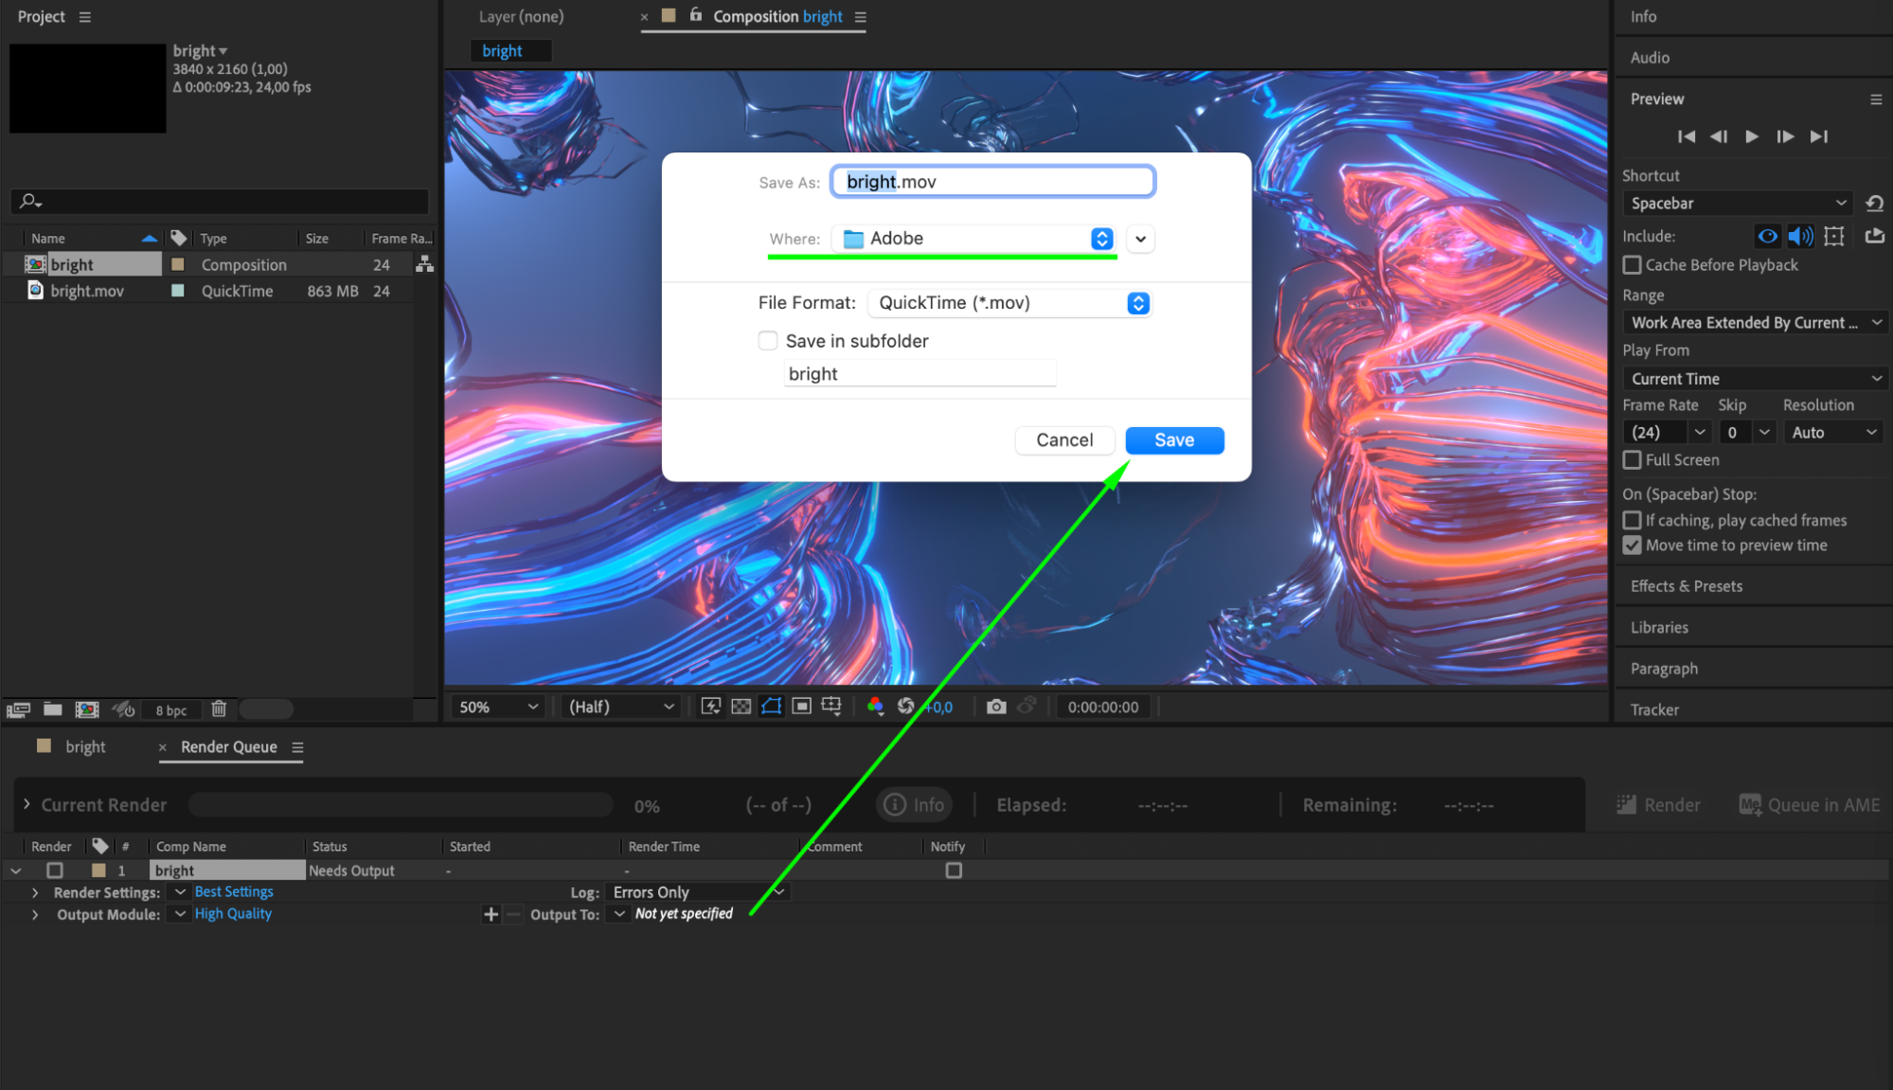Image resolution: width=1893 pixels, height=1090 pixels.
Task: Create new composition icon in Project panel
Action: [87, 709]
